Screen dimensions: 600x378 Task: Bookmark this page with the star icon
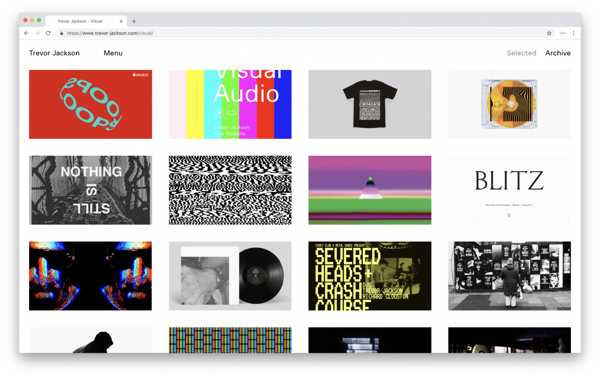(549, 33)
